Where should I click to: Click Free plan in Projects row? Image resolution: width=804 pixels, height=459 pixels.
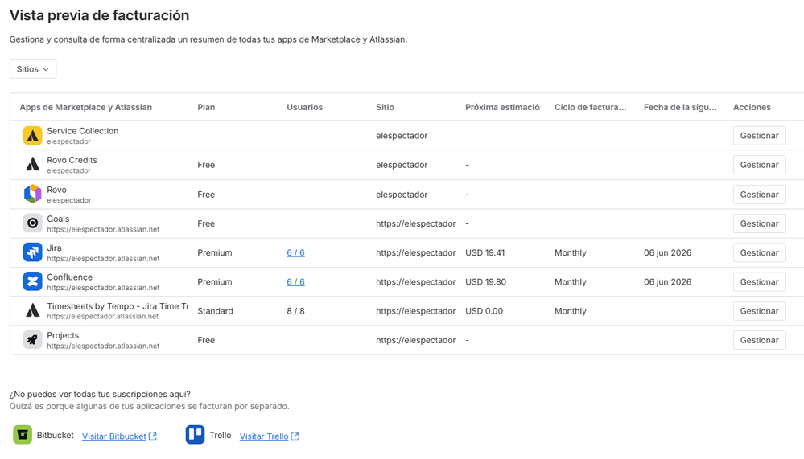[206, 341]
